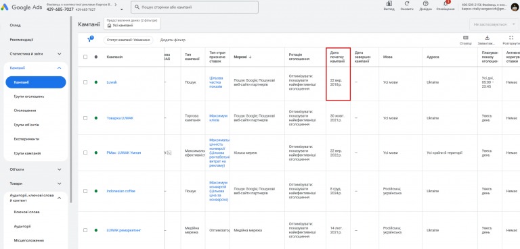Expand the Статистика й звіти section
The height and width of the screenshot is (249, 520).
60,53
